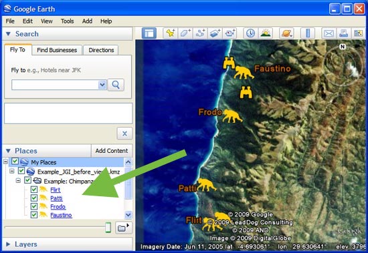The height and width of the screenshot is (253, 368).
Task: Show the ruler tool
Action: pyautogui.click(x=308, y=33)
